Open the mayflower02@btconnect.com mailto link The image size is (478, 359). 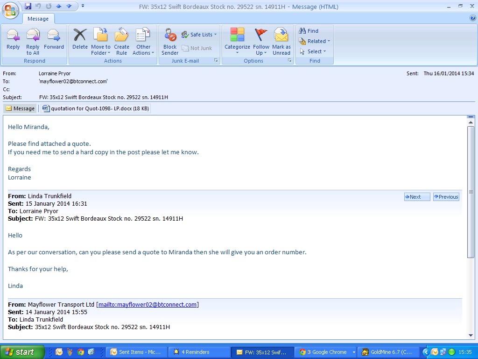(x=147, y=305)
